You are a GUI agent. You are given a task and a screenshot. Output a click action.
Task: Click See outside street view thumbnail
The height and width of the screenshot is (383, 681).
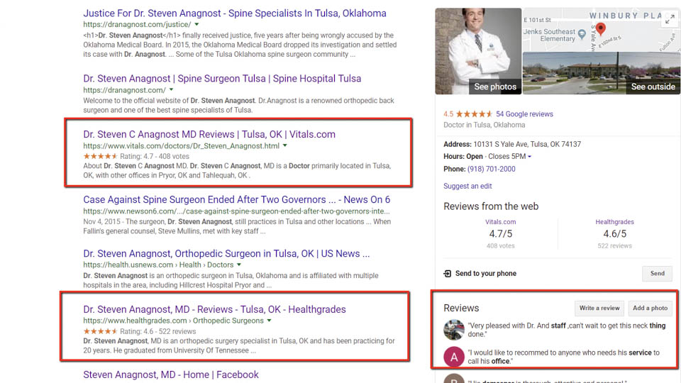[x=602, y=73]
